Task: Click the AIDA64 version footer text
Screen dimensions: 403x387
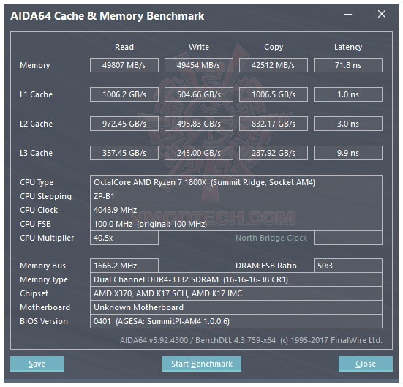Action: pyautogui.click(x=251, y=340)
